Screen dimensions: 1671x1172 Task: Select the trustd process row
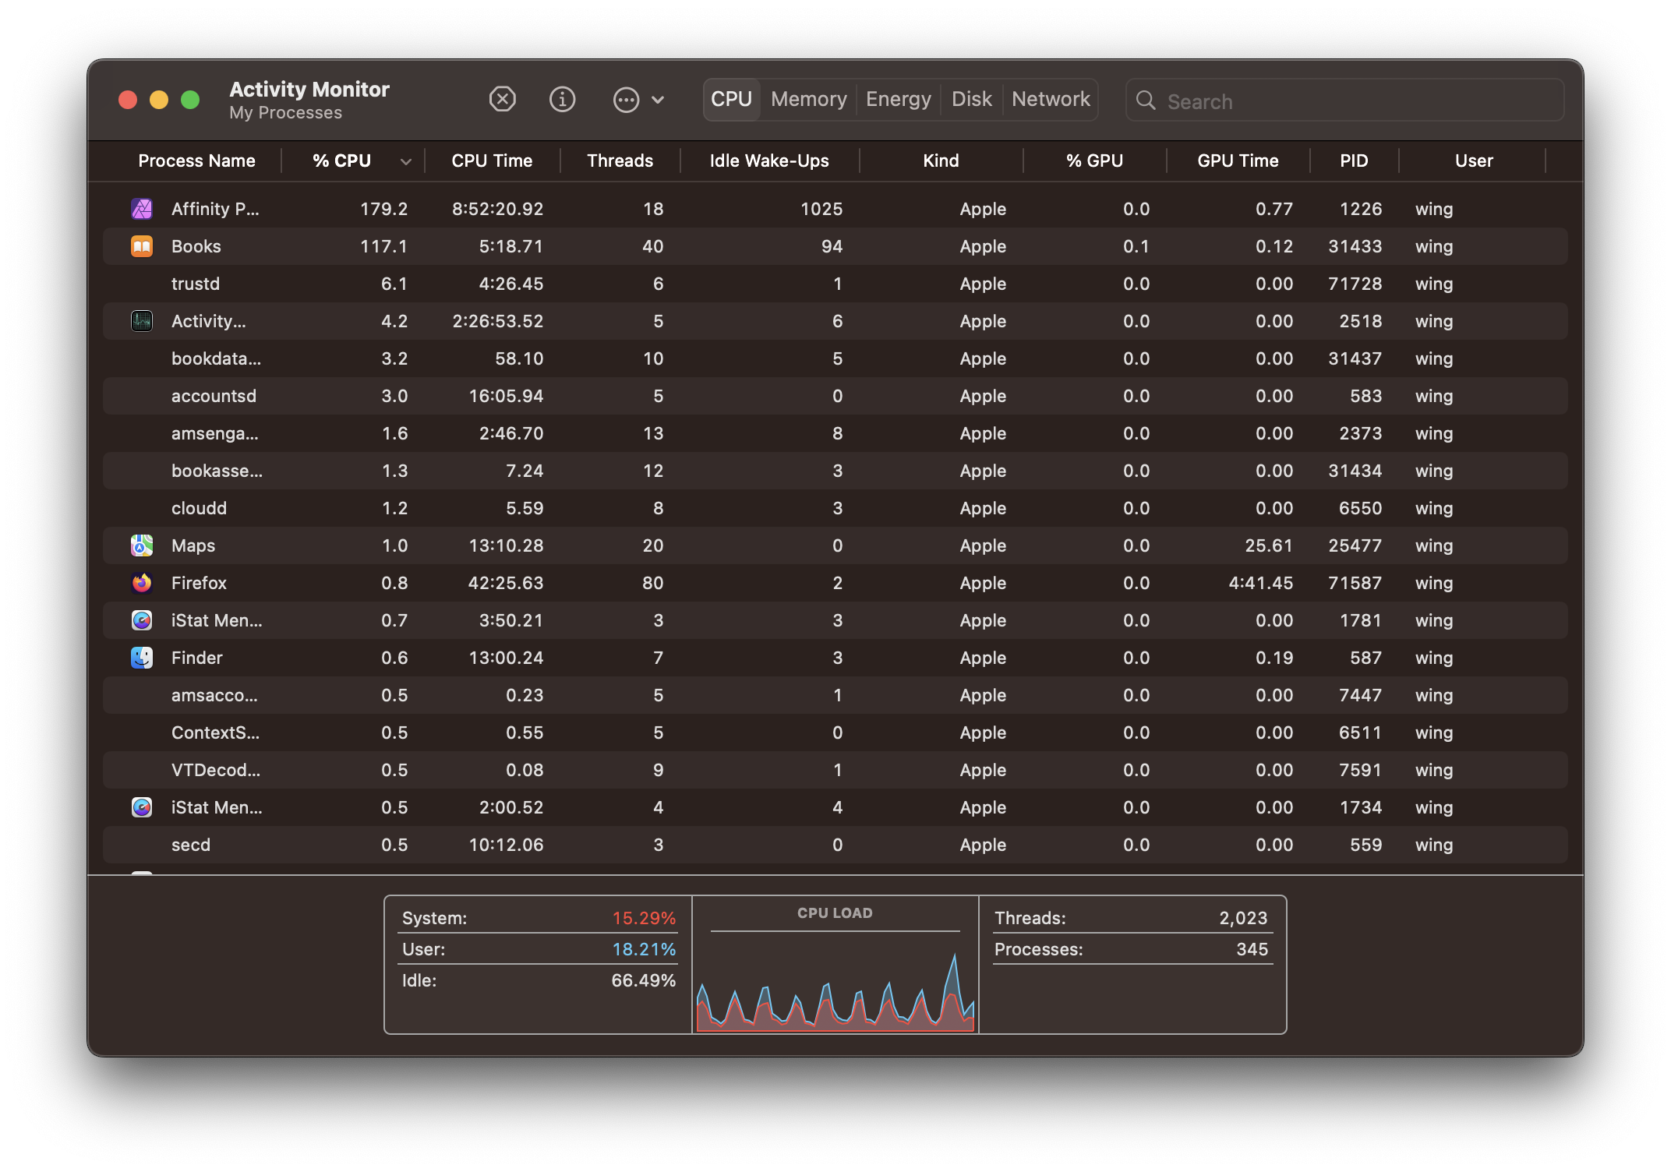(x=835, y=284)
